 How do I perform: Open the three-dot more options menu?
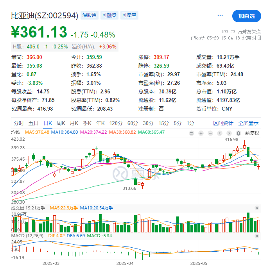pos(220,15)
